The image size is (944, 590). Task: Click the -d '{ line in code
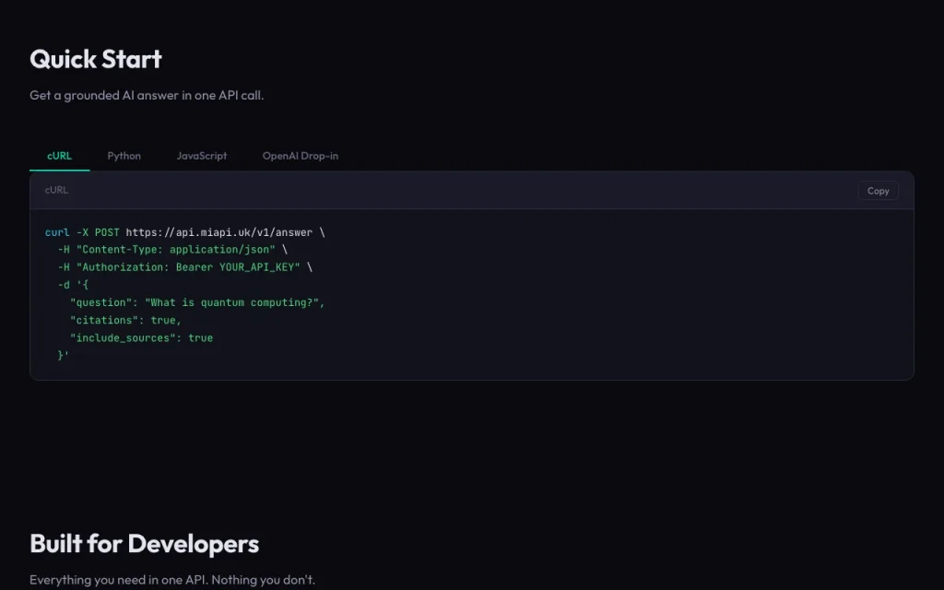point(73,286)
